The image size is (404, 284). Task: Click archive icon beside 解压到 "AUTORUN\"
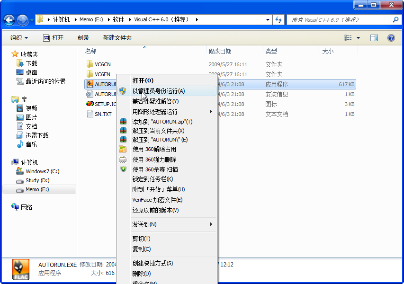[x=124, y=139]
